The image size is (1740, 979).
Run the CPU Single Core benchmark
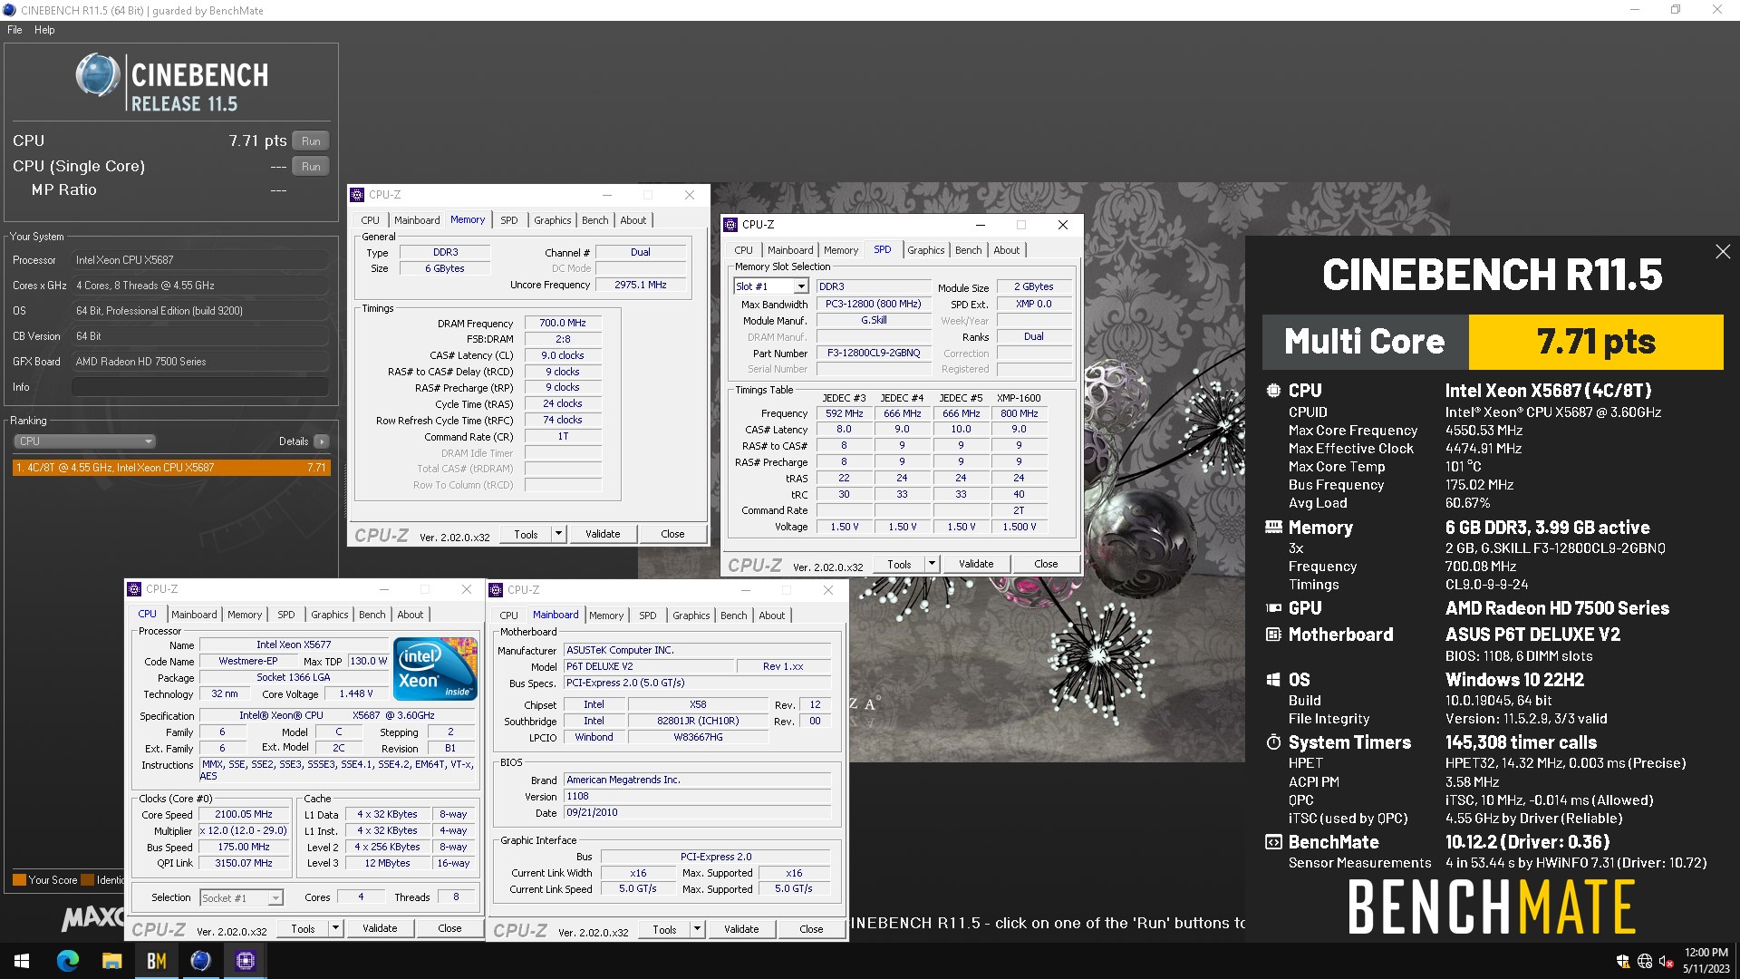pos(311,167)
